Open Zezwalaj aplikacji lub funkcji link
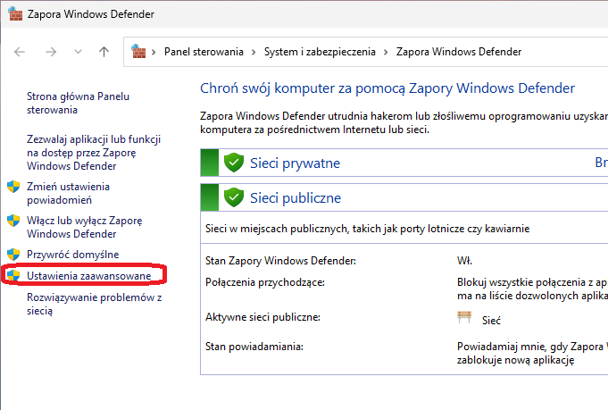Viewport: 608px width, 410px height. (93, 152)
